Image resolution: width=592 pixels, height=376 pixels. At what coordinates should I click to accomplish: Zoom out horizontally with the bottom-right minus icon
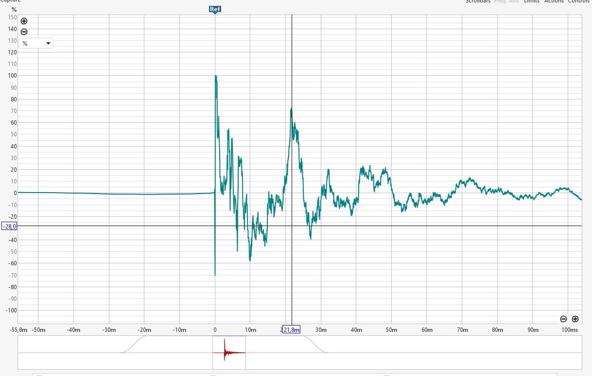[x=563, y=319]
